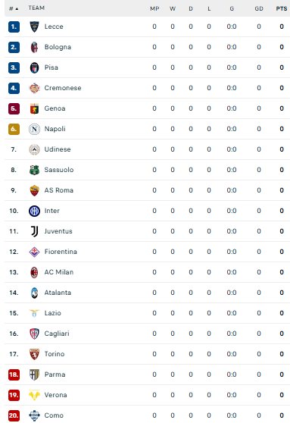
Task: Select the Fiorentina crest
Action: [34, 252]
